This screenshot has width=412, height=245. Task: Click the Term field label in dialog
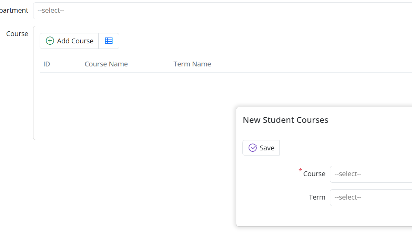tap(317, 198)
